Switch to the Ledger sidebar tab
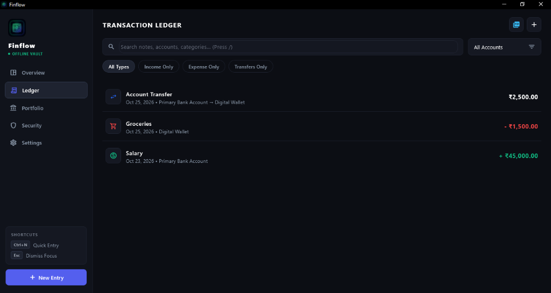Screen dimensions: 551x293 (x=46, y=90)
